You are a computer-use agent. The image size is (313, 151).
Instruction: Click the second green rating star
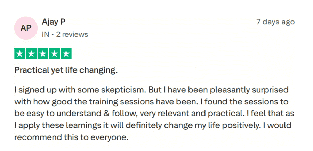click(x=31, y=54)
